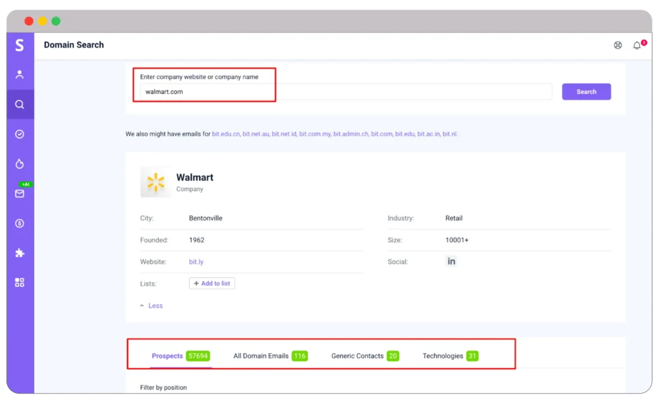Open notifications via the bell icon
This screenshot has width=659, height=411.
636,45
